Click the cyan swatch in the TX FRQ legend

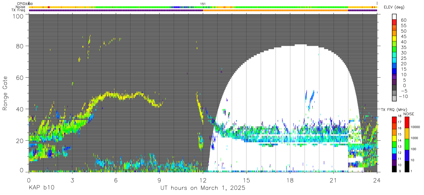point(395,150)
